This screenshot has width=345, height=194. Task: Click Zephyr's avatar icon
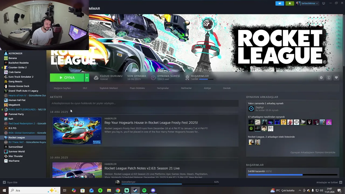tap(251, 109)
